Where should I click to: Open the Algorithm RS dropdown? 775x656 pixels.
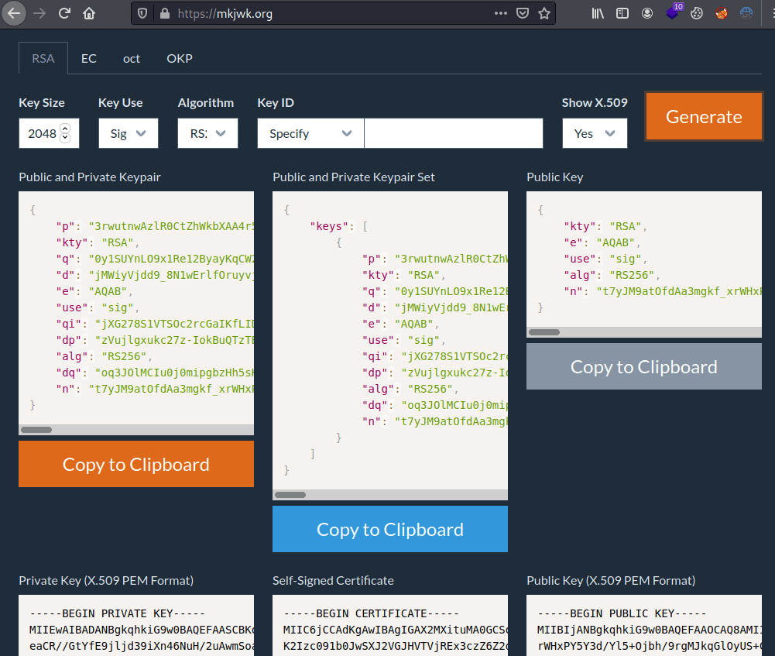coord(207,133)
